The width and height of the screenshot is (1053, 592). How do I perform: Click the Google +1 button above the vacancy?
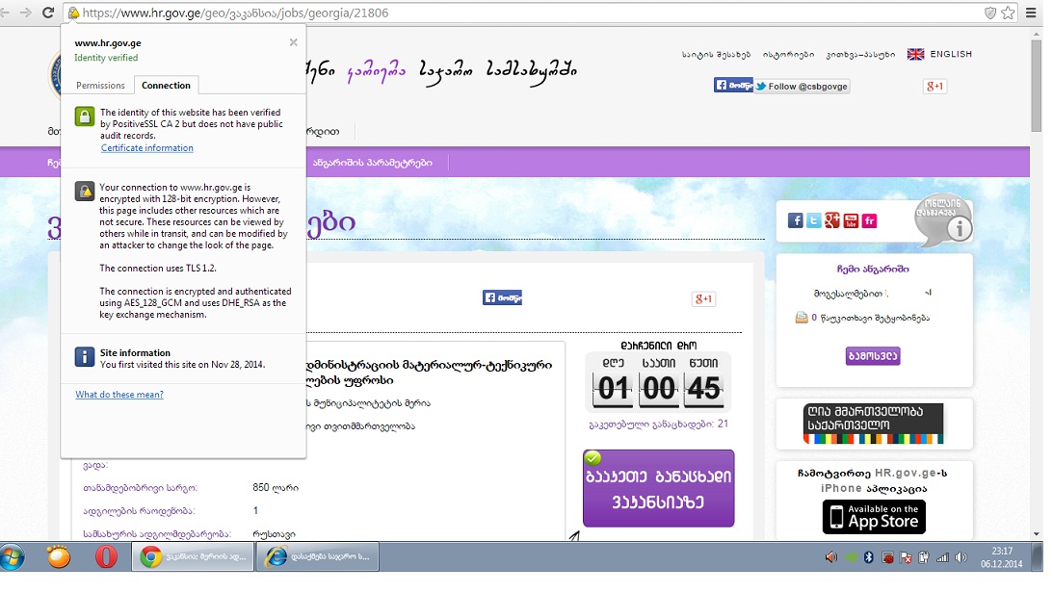(x=704, y=298)
